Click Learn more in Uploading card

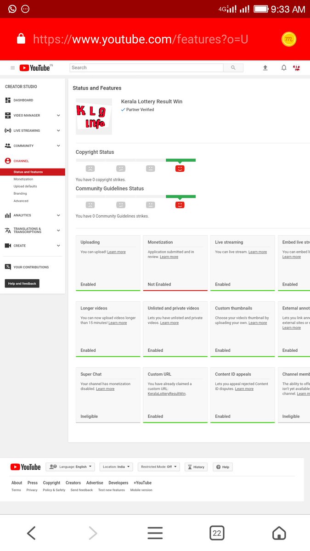point(116,252)
